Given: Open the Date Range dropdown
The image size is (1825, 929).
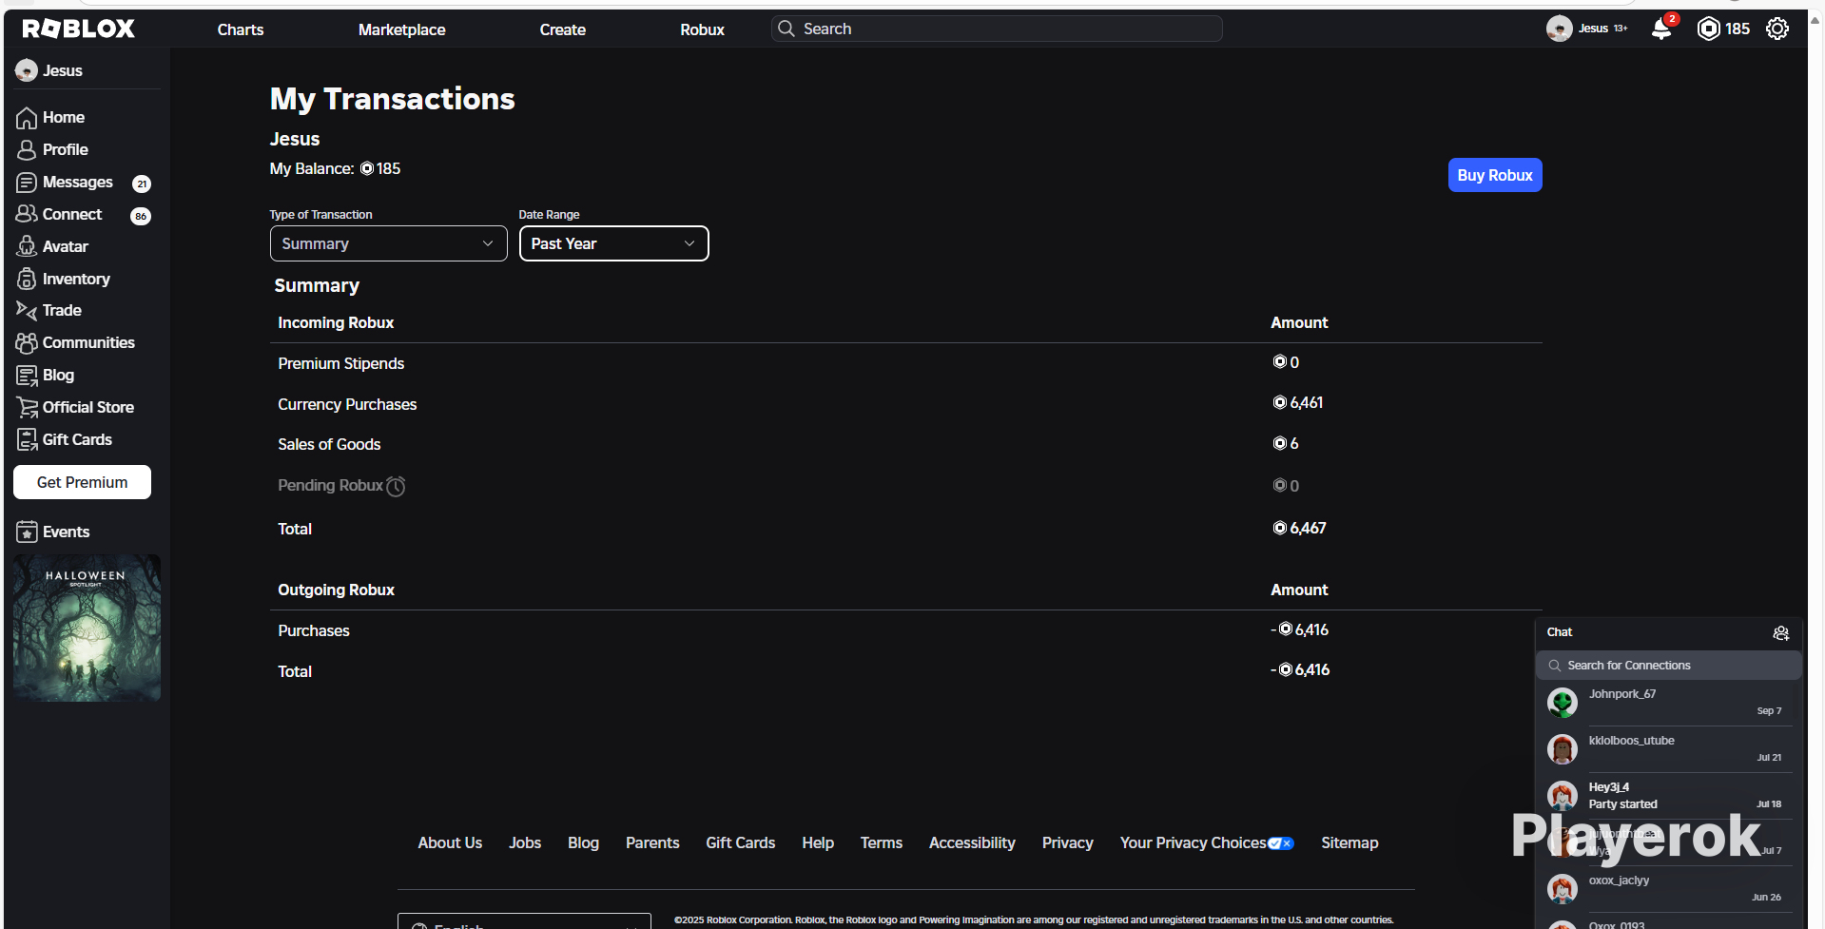Looking at the screenshot, I should point(613,243).
